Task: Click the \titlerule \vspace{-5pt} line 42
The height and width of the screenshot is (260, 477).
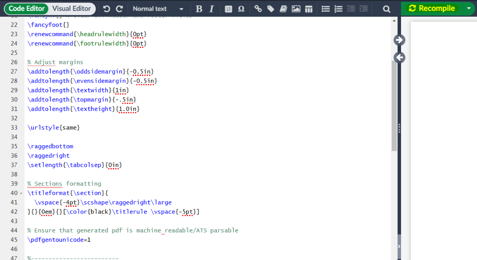Action: 113,212
